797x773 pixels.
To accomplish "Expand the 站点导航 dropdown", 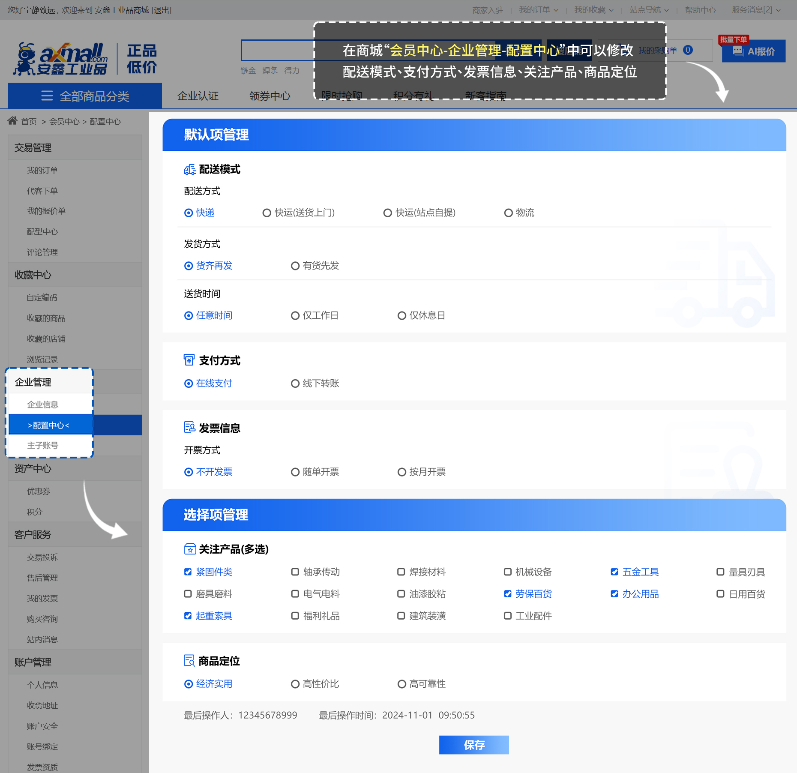I will coord(649,10).
